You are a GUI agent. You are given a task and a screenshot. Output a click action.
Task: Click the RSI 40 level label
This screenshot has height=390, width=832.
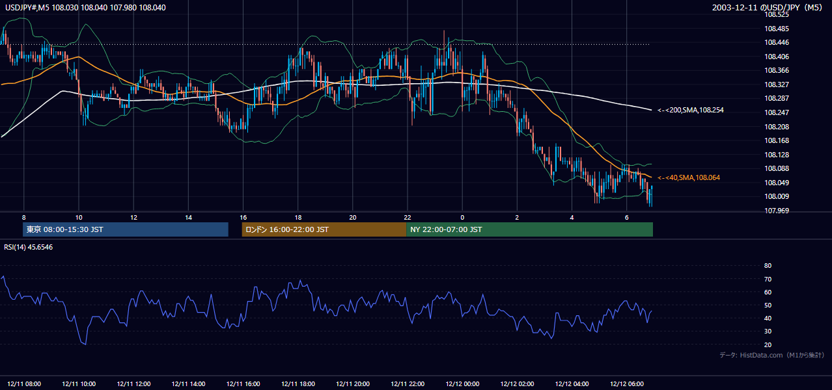pyautogui.click(x=768, y=318)
